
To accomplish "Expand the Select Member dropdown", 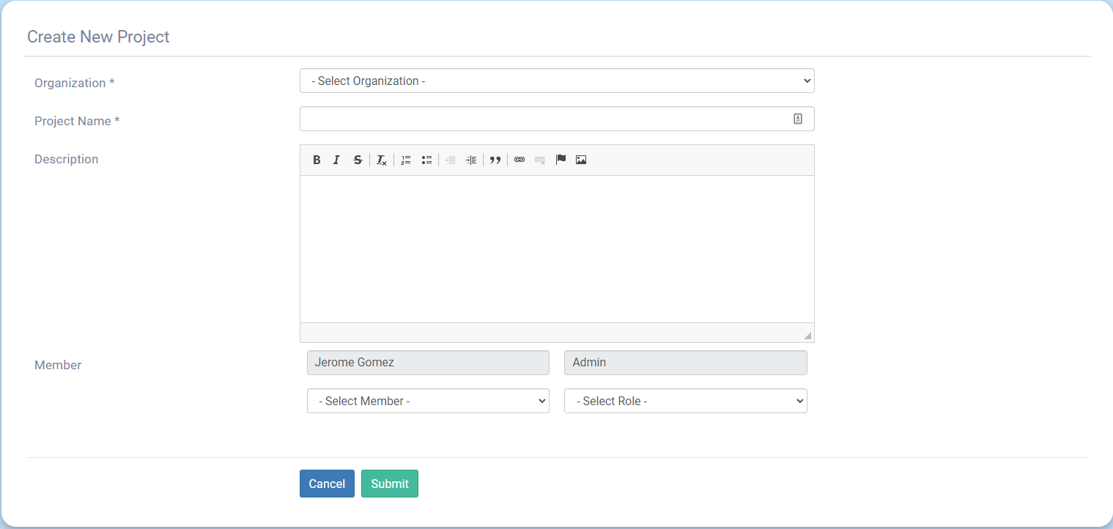I will [428, 401].
